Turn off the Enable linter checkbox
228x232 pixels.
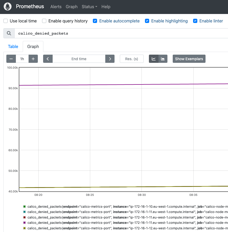pos(195,21)
